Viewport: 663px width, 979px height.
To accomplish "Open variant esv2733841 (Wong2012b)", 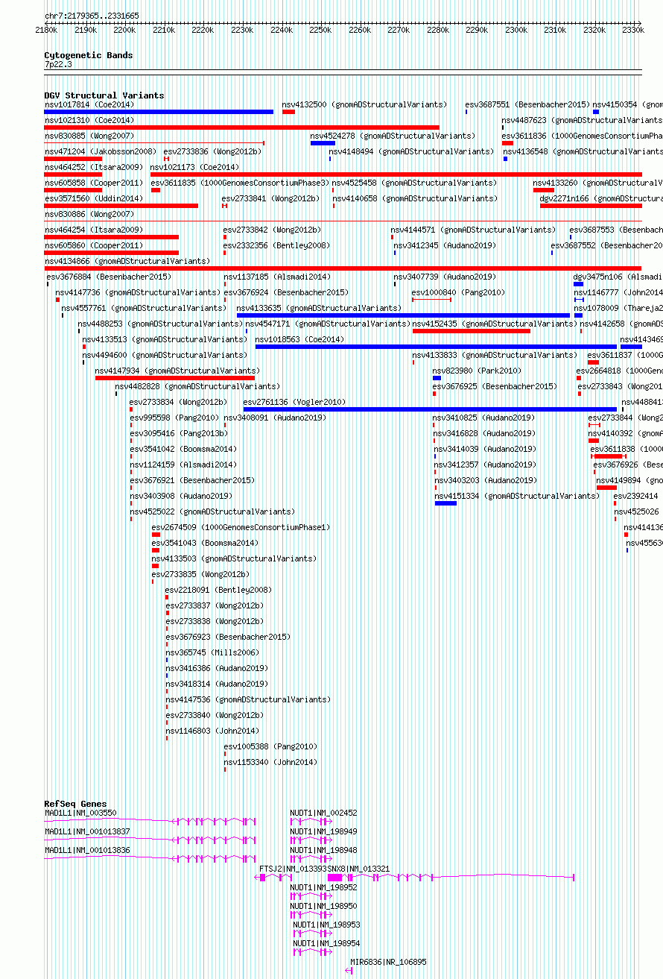I will click(x=270, y=198).
